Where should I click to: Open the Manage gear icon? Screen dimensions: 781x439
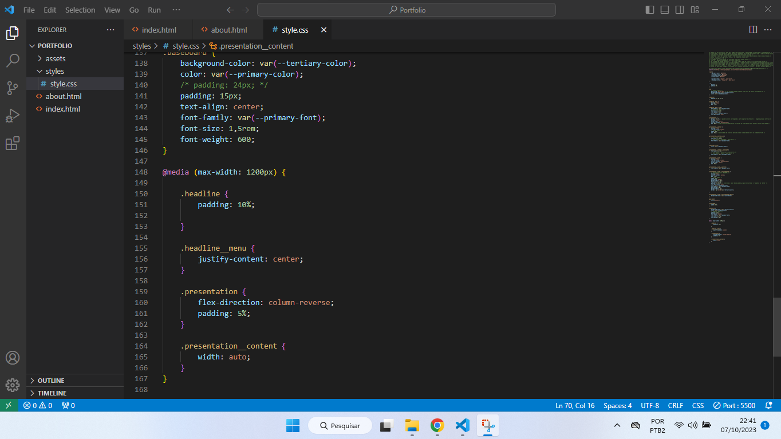[13, 385]
